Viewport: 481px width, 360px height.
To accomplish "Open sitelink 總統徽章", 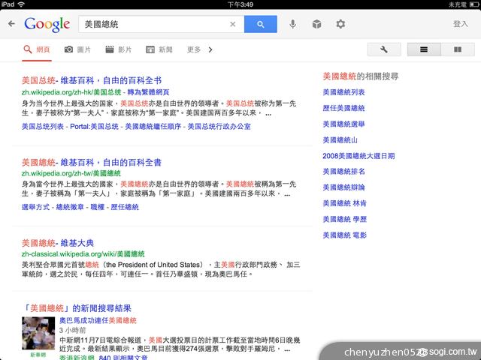I will point(70,207).
